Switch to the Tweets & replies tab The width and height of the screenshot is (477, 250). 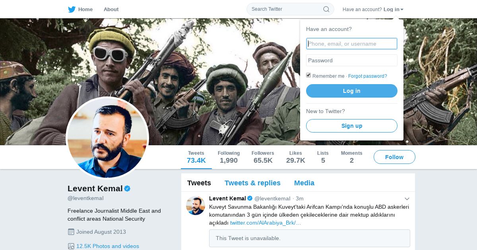coord(252,183)
